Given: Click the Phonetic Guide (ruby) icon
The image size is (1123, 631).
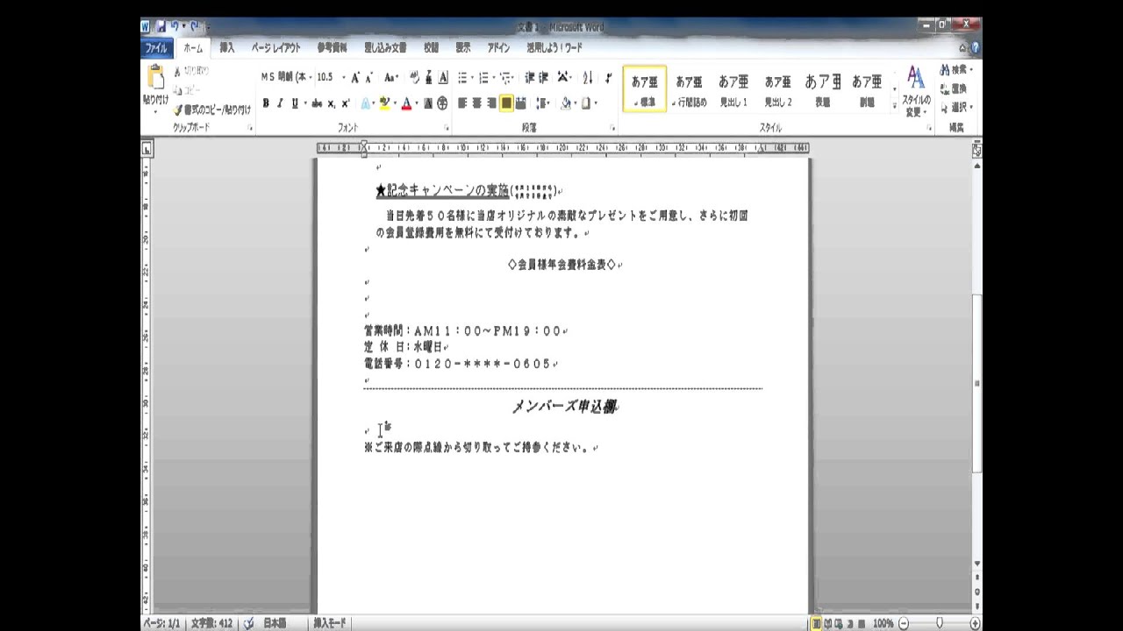Looking at the screenshot, I should tap(429, 77).
